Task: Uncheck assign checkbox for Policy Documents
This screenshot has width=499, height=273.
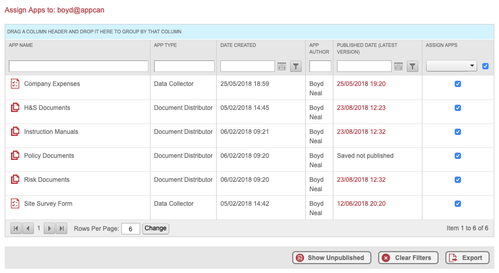Action: click(458, 156)
